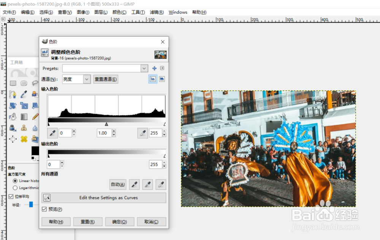Viewport: 380px width, 240px height.
Task: Select the Clone stamp tool in toolbox
Action: (x=24, y=128)
